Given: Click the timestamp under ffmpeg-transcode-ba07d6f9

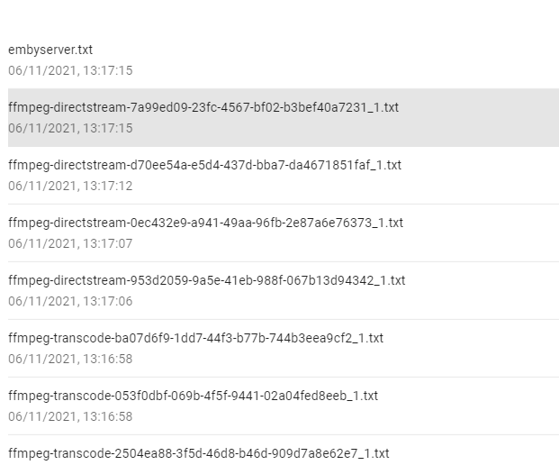Looking at the screenshot, I should 70,360.
